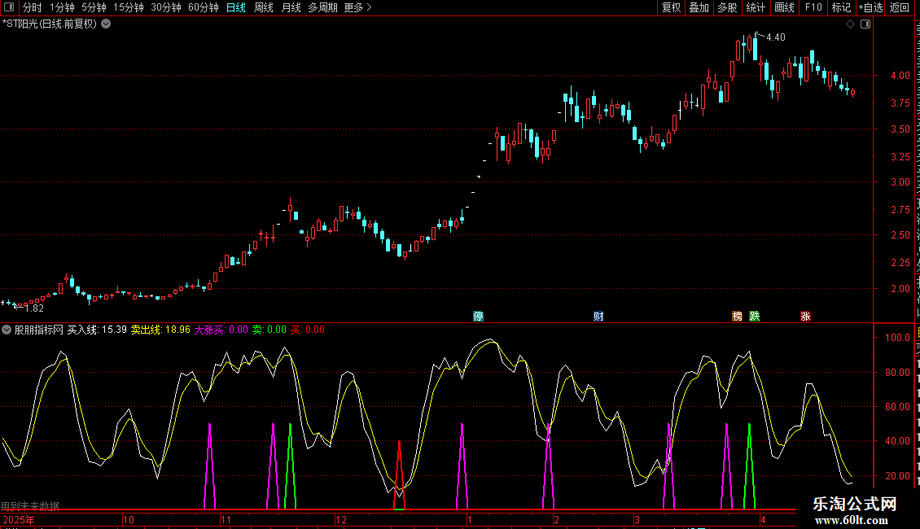Toggle the side panel icon at chart top-right
This screenshot has width=920, height=529.
[865, 24]
